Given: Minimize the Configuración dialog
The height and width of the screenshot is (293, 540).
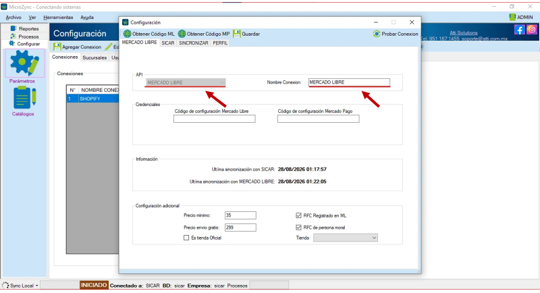Looking at the screenshot, I should (376, 22).
